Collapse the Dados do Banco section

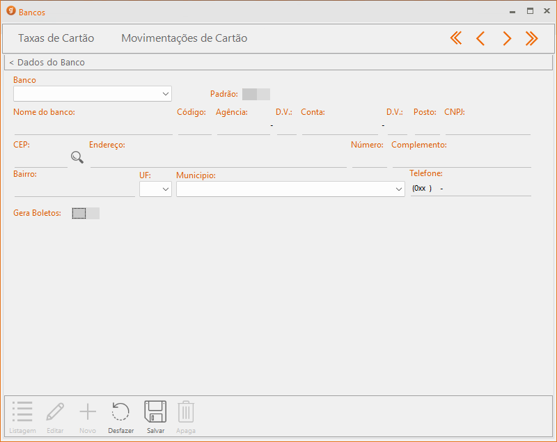pos(47,63)
